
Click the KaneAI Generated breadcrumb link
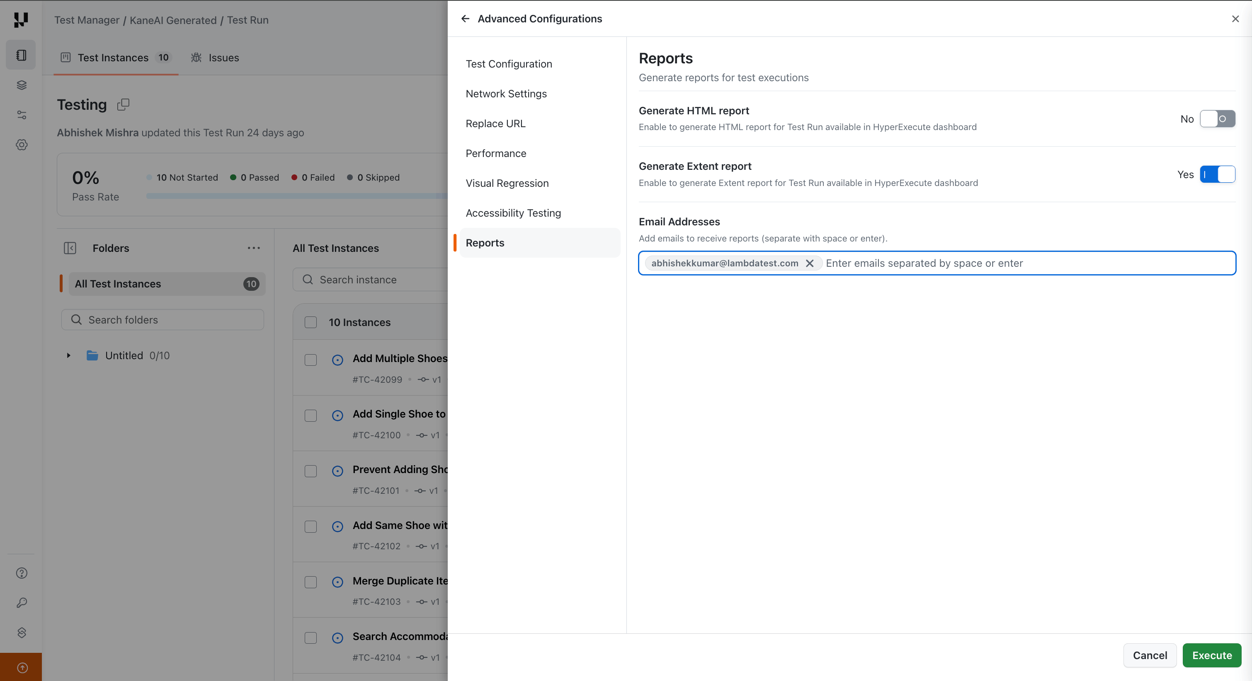point(173,20)
